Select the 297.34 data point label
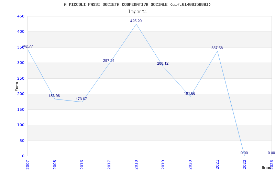 click(109, 61)
